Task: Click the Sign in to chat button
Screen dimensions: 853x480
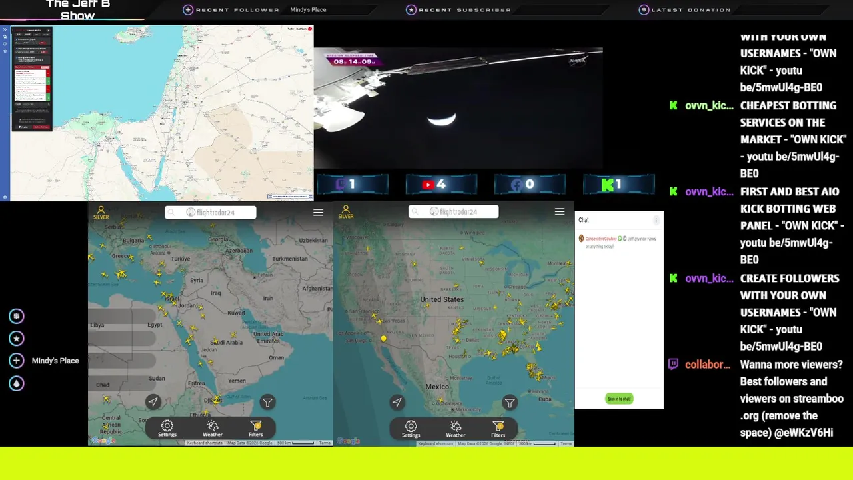Action: click(x=619, y=399)
